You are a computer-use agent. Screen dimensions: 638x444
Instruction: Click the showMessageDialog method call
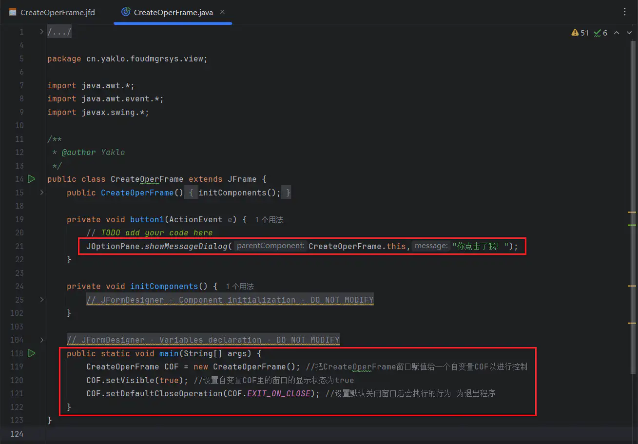point(186,246)
